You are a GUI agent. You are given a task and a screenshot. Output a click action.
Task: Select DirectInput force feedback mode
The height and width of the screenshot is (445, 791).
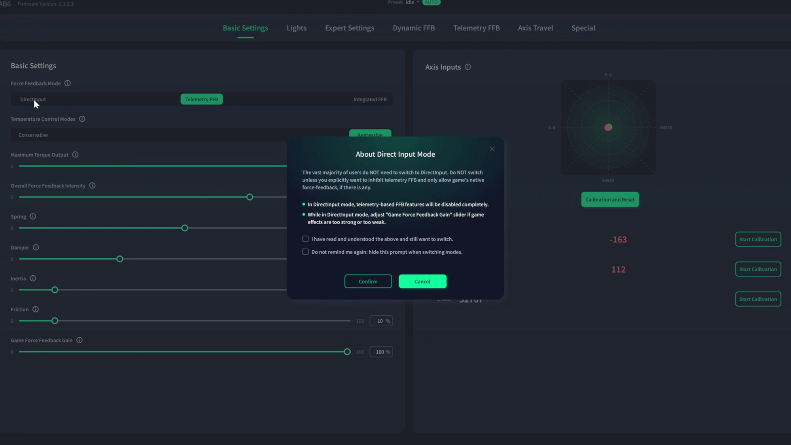pyautogui.click(x=33, y=99)
